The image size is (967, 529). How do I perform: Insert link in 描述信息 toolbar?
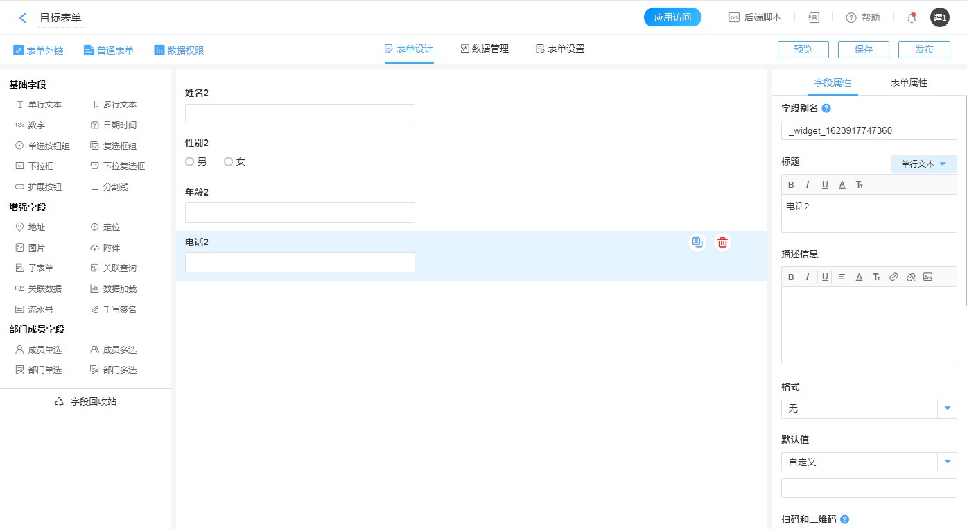click(x=894, y=277)
